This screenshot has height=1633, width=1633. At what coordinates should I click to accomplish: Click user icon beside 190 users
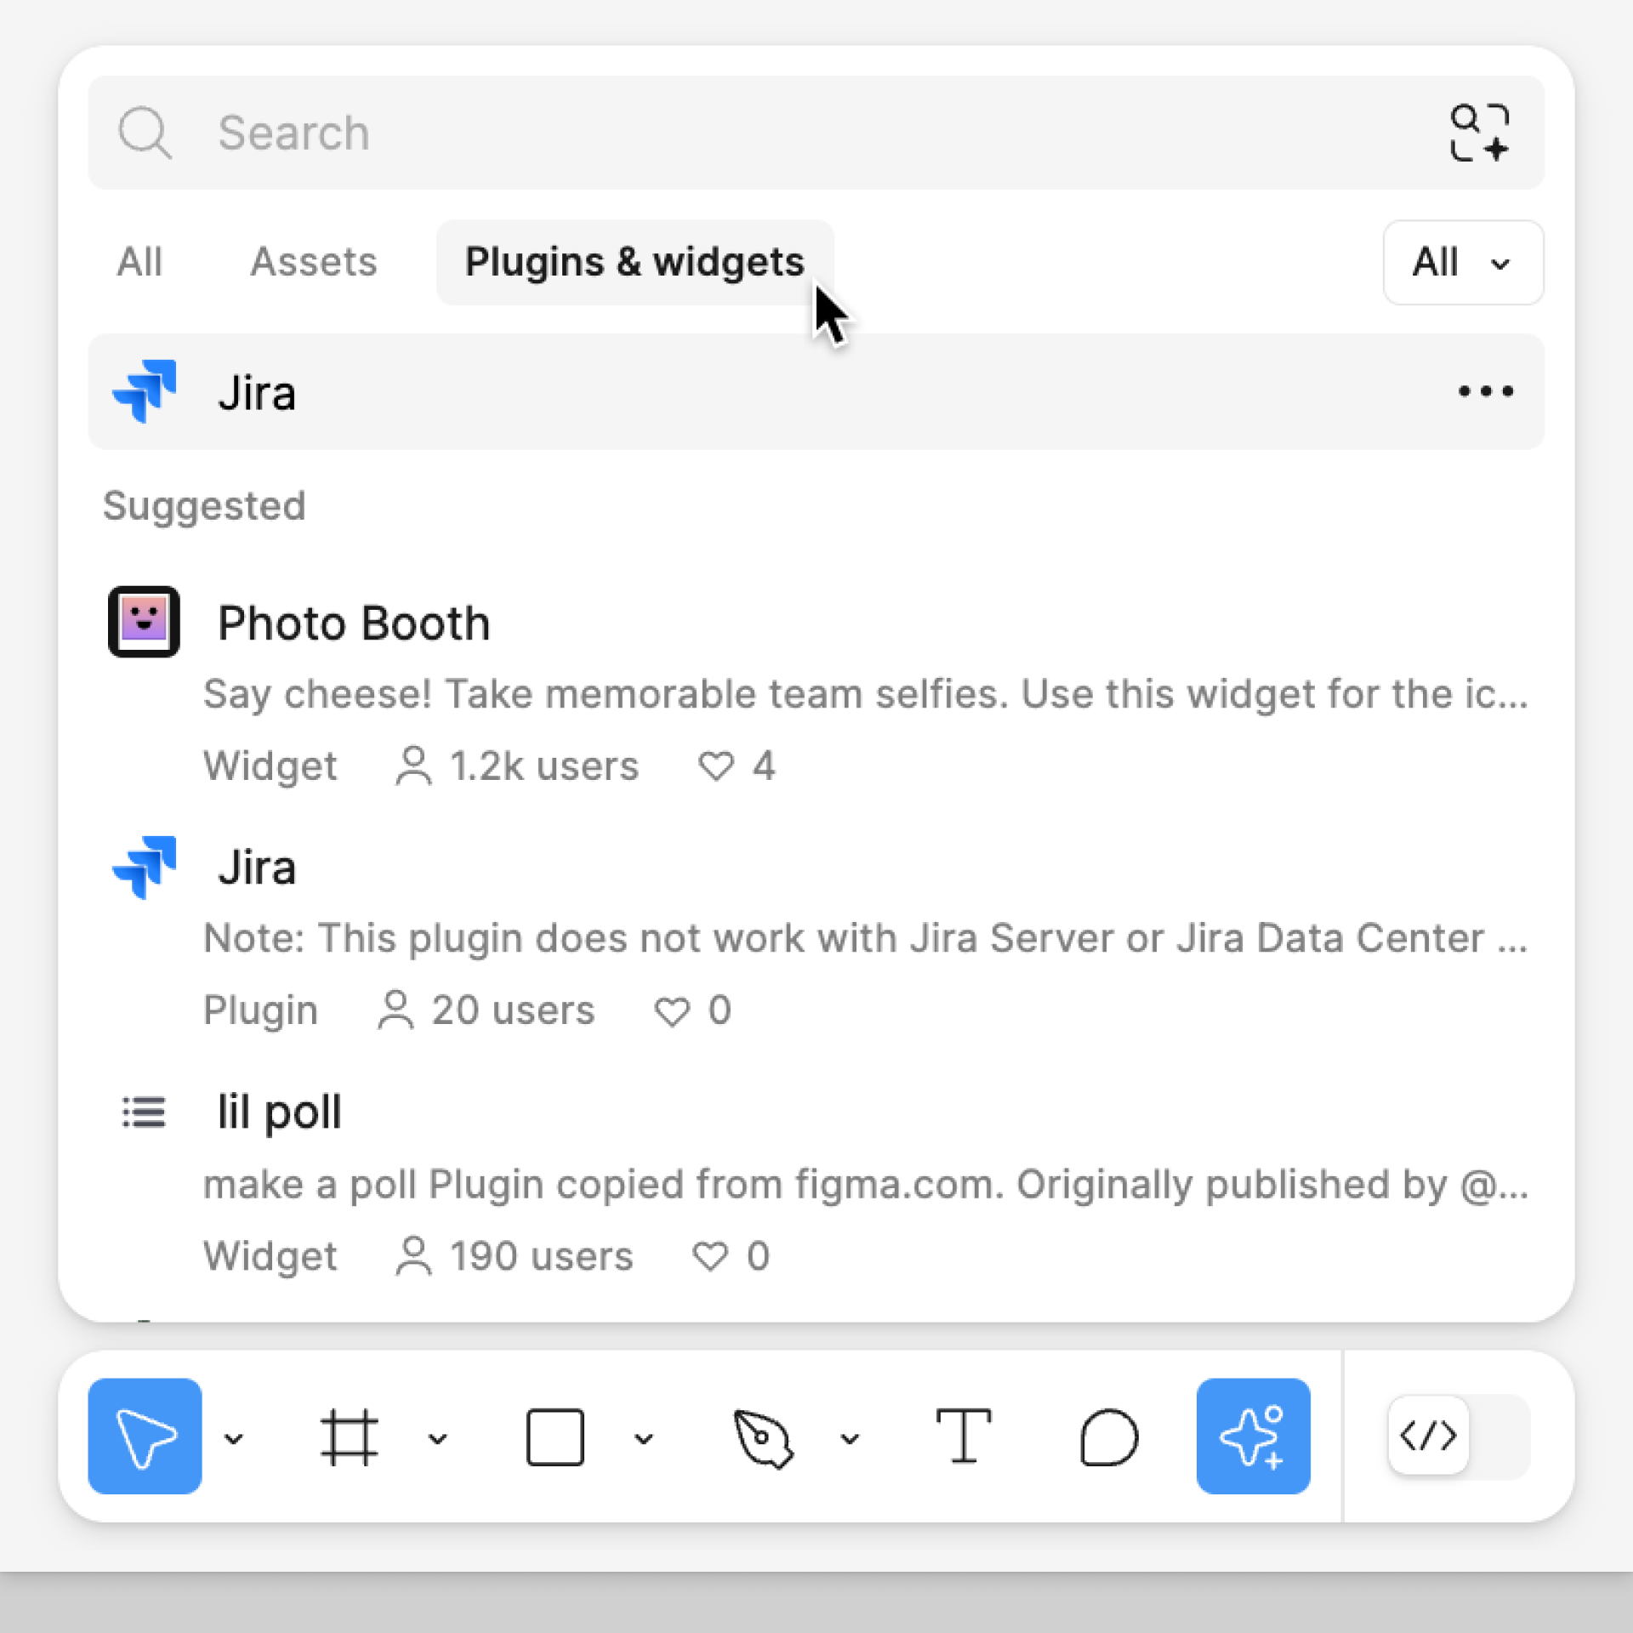coord(413,1256)
